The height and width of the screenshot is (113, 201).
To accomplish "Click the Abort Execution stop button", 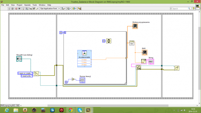I will click(16, 9).
